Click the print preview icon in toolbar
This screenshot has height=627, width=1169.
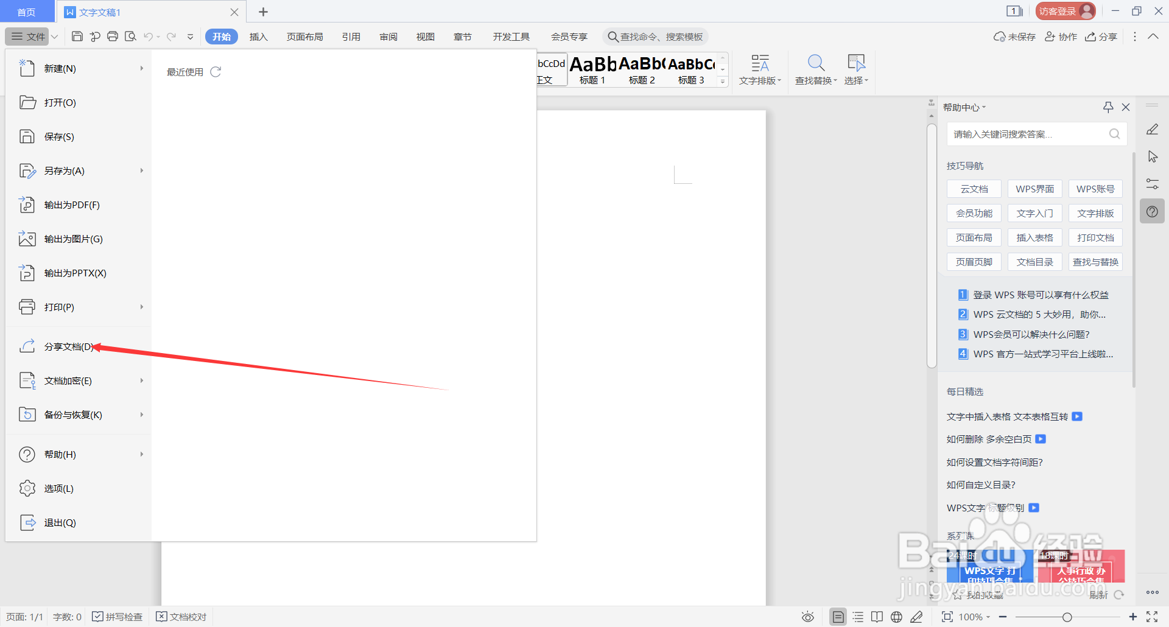click(130, 37)
